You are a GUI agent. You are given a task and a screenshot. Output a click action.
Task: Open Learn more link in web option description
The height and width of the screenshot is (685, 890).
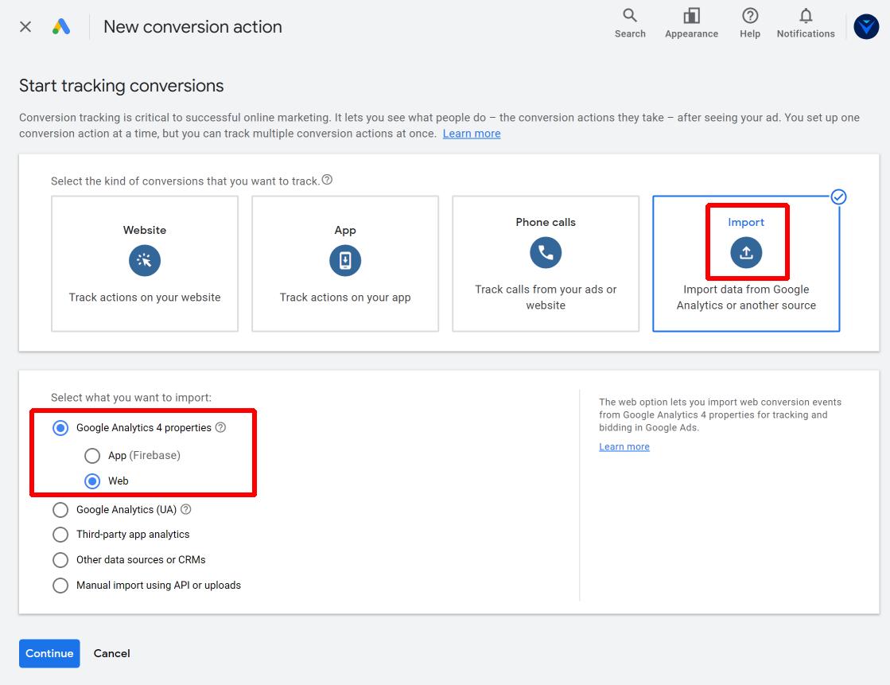(x=624, y=446)
